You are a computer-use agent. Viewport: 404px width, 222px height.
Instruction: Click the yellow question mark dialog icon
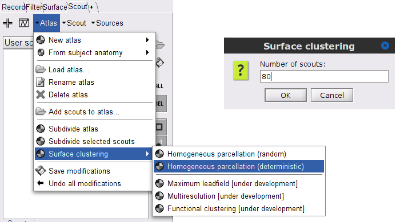click(241, 71)
